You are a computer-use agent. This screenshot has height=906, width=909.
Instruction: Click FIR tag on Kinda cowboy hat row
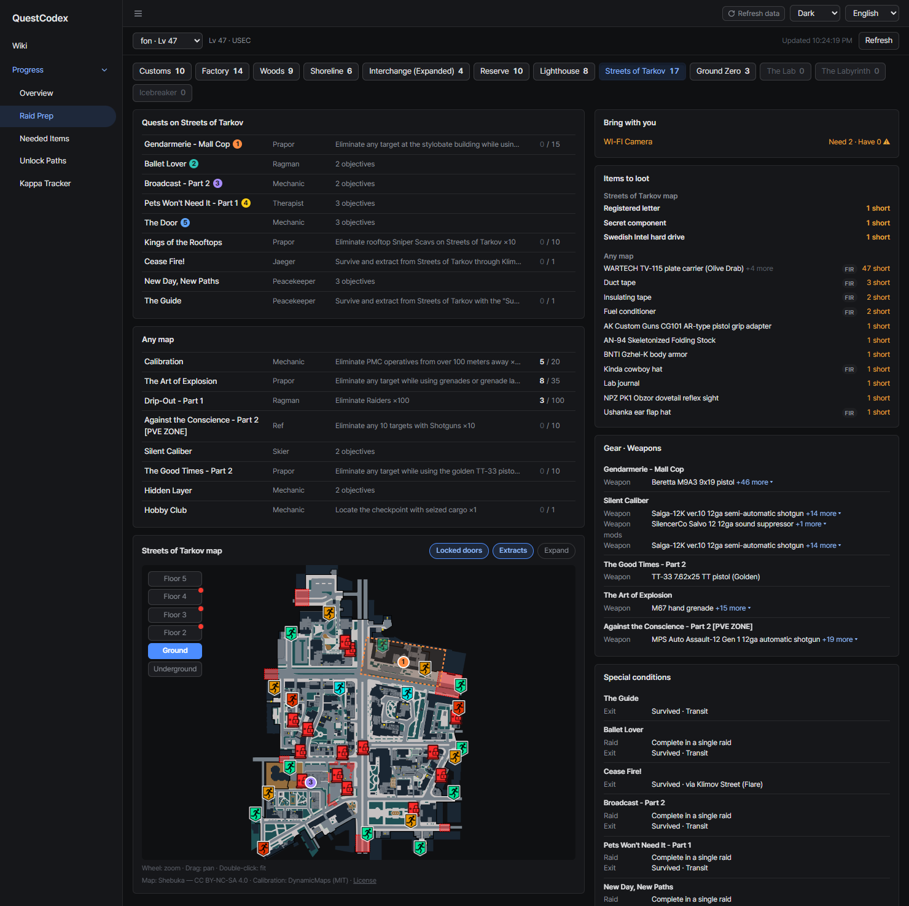849,370
